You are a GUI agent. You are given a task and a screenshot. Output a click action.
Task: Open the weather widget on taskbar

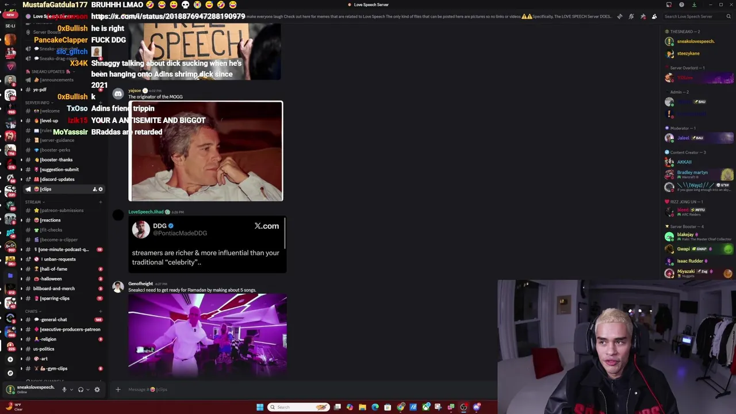click(x=15, y=407)
